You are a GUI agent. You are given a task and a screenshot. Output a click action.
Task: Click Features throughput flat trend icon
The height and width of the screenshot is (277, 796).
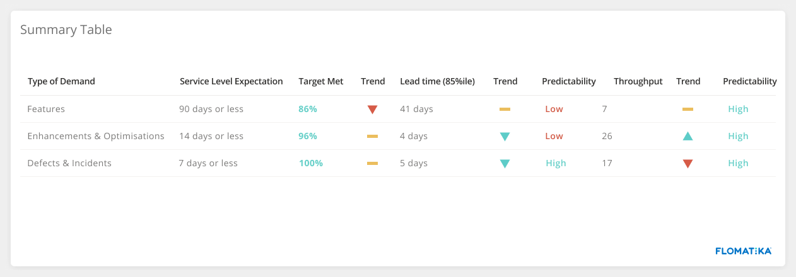coord(688,110)
